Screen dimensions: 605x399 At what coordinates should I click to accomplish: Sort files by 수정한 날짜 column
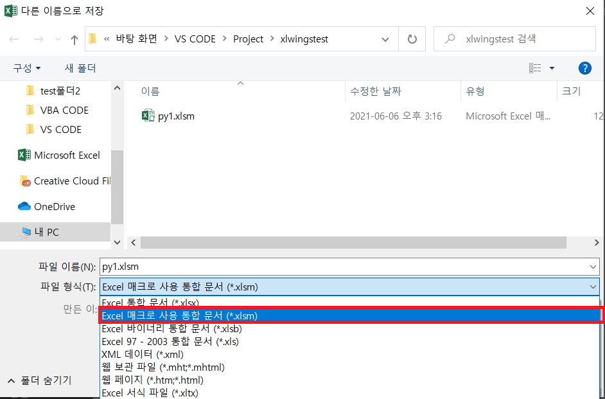click(x=376, y=91)
